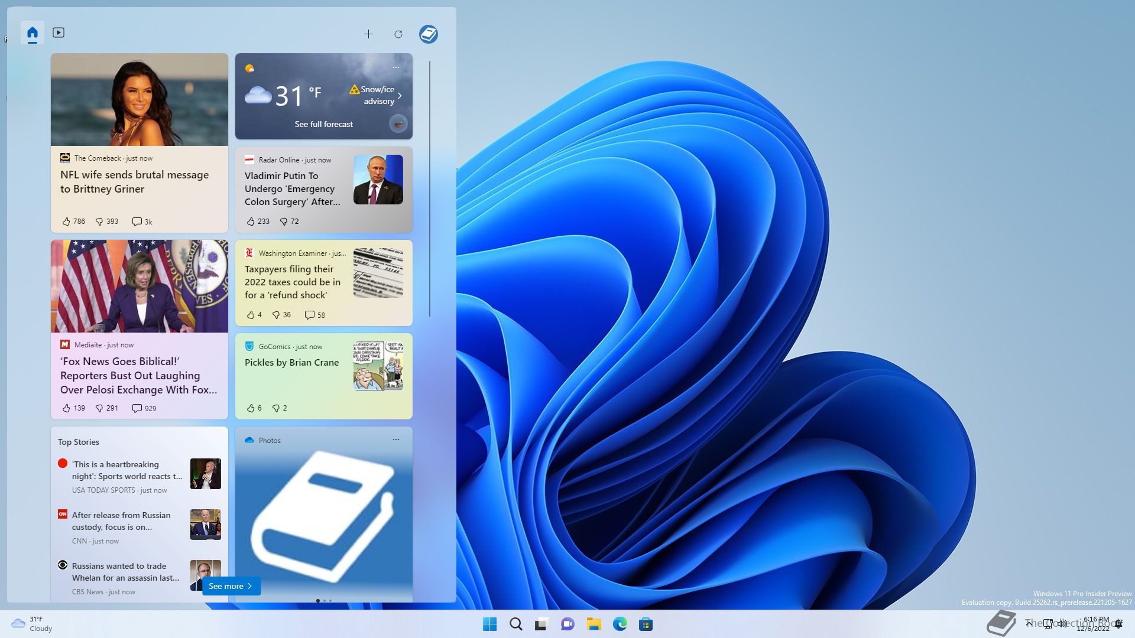This screenshot has height=638, width=1135.
Task: Open Taxpayers filing 2022 taxes headline
Action: [293, 282]
